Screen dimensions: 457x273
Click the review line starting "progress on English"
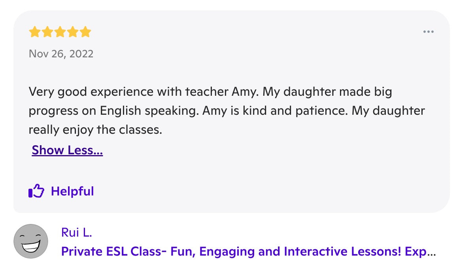[x=227, y=111]
